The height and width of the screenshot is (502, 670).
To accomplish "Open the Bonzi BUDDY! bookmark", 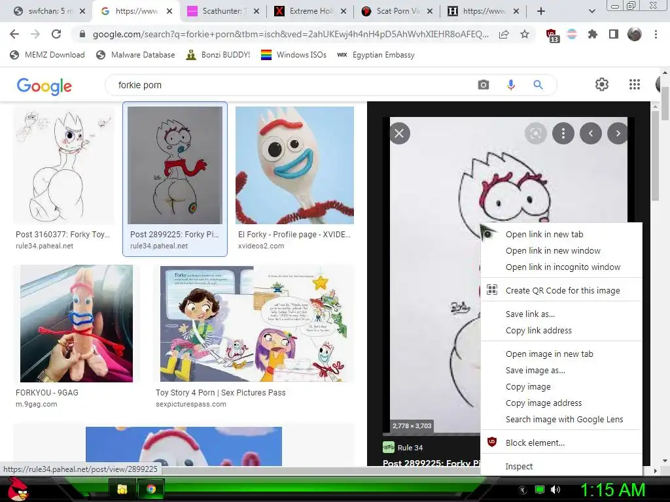I will pos(218,55).
